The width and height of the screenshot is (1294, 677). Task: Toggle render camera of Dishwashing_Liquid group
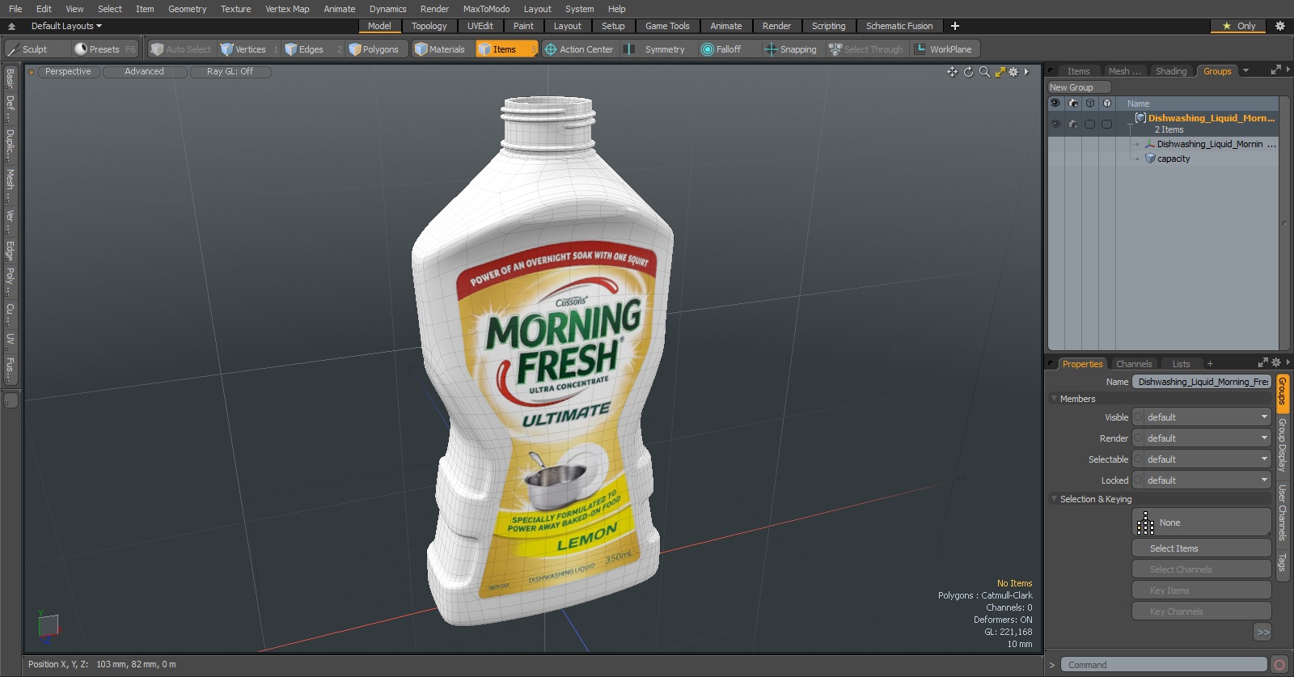click(x=1073, y=124)
